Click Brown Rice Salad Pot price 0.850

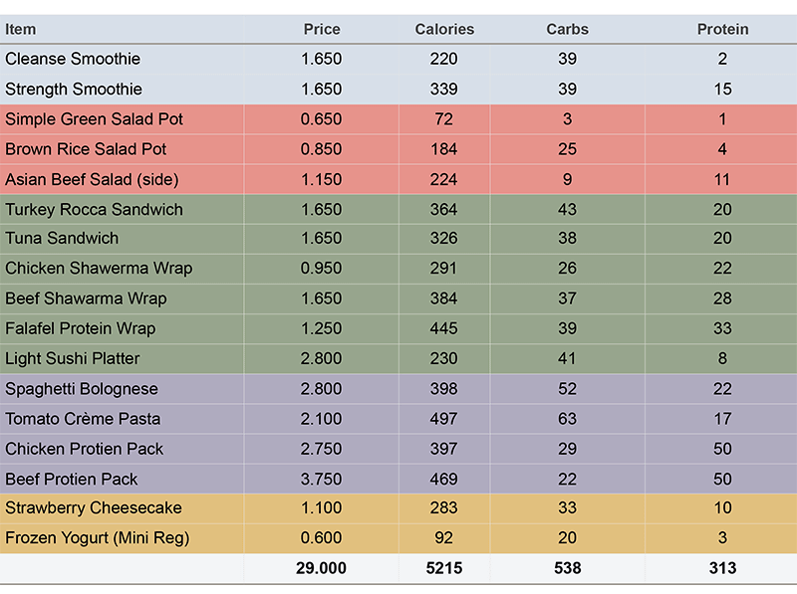coord(321,149)
